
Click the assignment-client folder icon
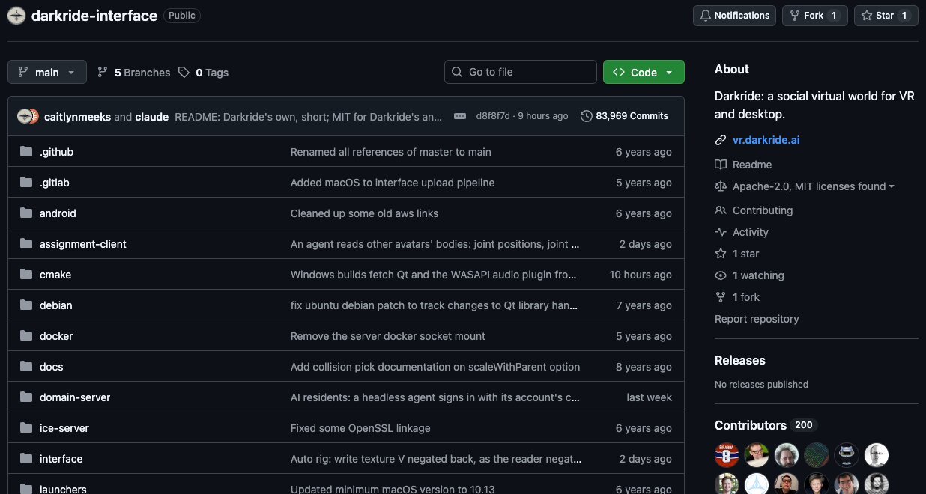click(x=26, y=244)
